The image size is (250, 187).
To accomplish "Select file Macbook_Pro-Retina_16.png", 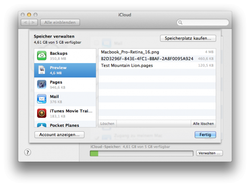I will [157, 52].
